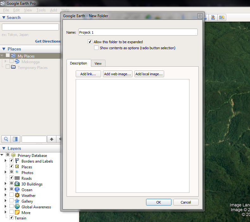Viewport: 250px width, 222px height.
Task: Click the Roads layer icon
Action: pyautogui.click(x=17, y=178)
